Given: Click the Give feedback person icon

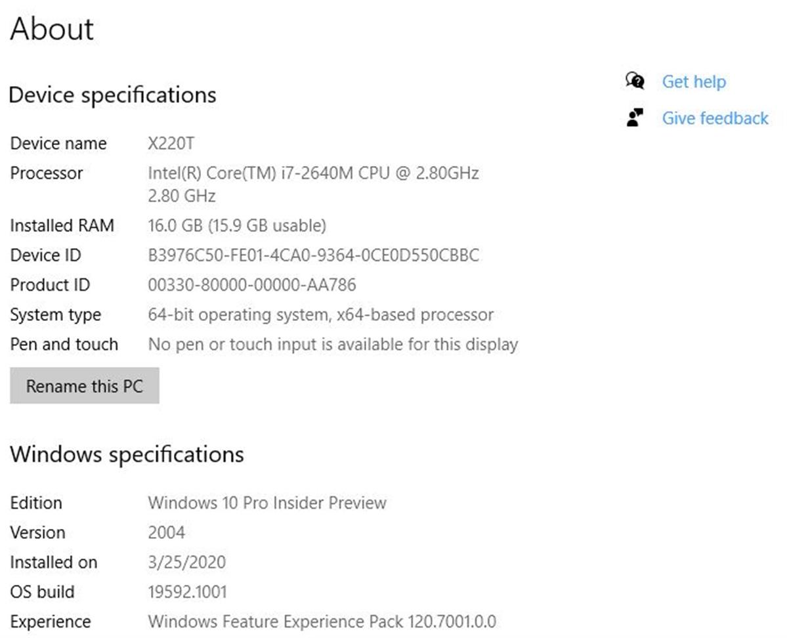Looking at the screenshot, I should click(635, 117).
